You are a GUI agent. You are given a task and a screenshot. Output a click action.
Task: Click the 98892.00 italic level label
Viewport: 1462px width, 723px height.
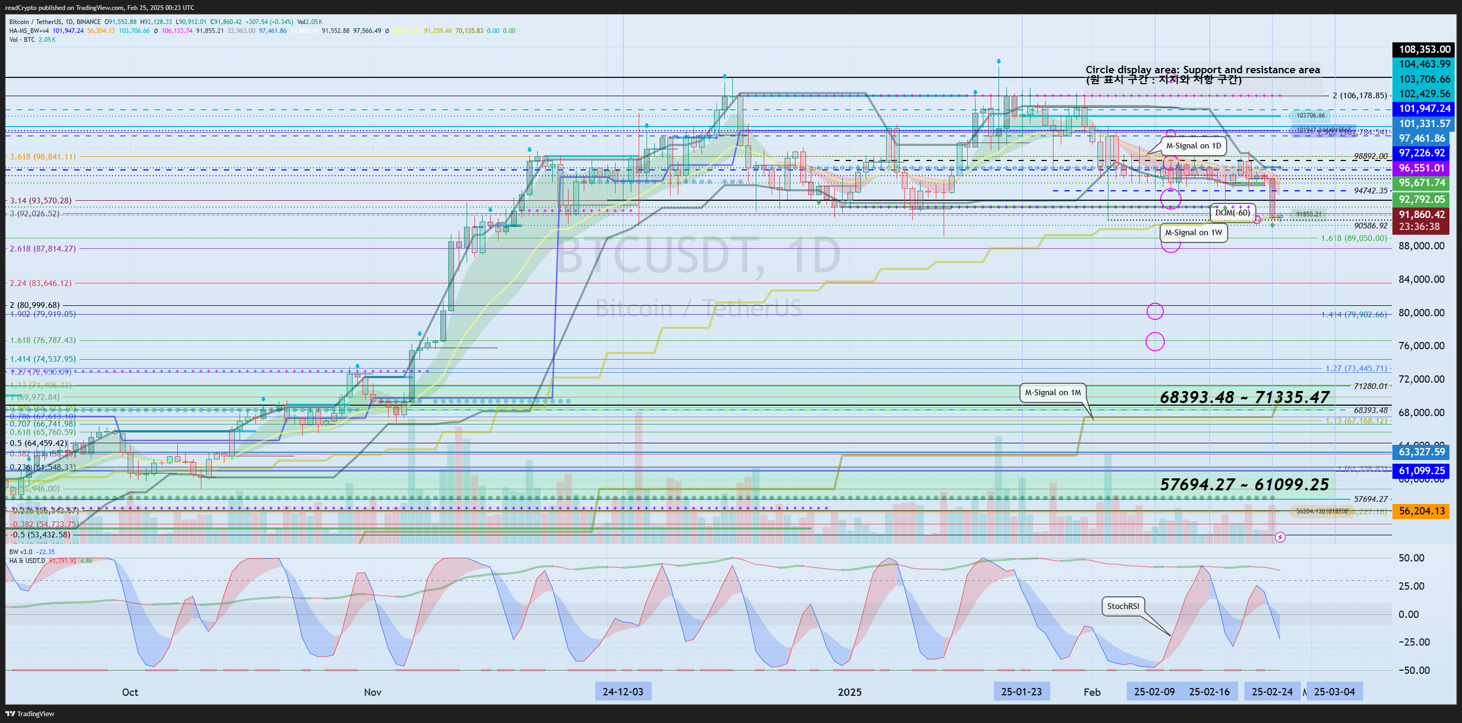point(1370,156)
